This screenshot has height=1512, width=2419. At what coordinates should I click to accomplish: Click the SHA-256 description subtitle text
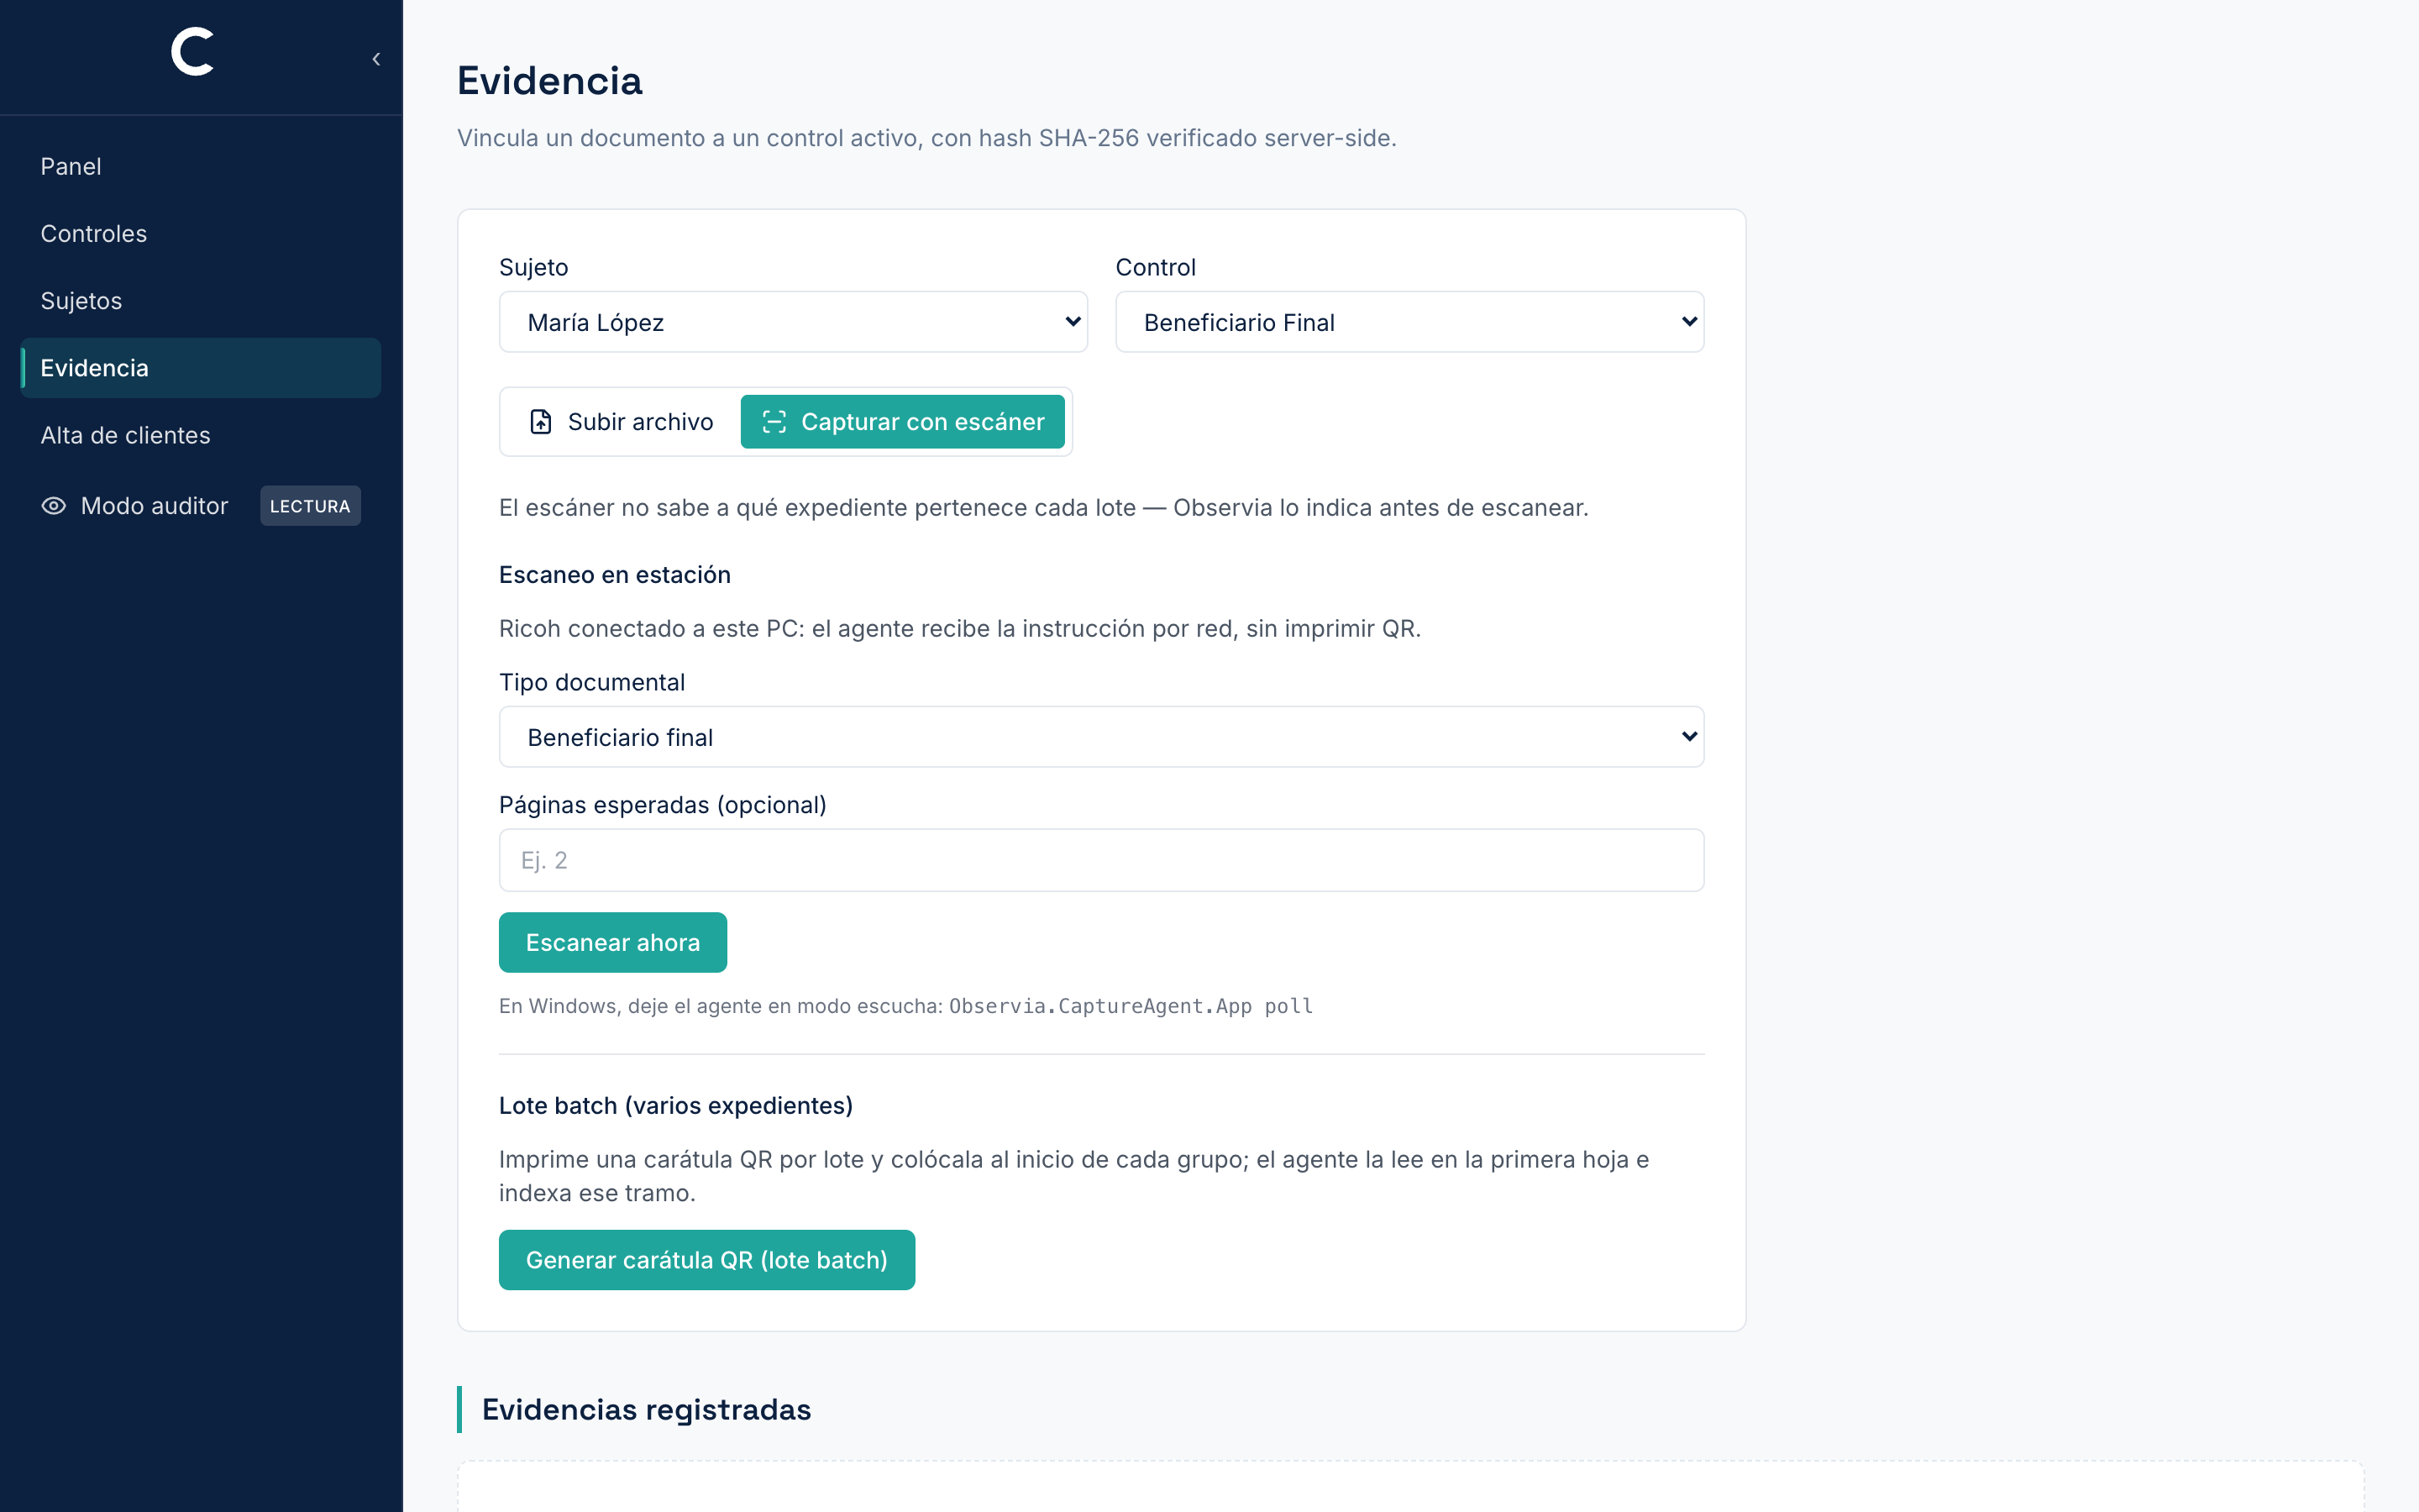926,138
